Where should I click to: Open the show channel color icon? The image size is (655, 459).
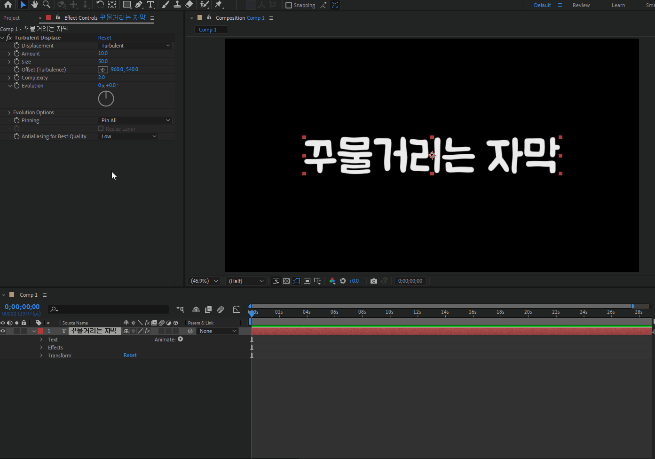(332, 281)
